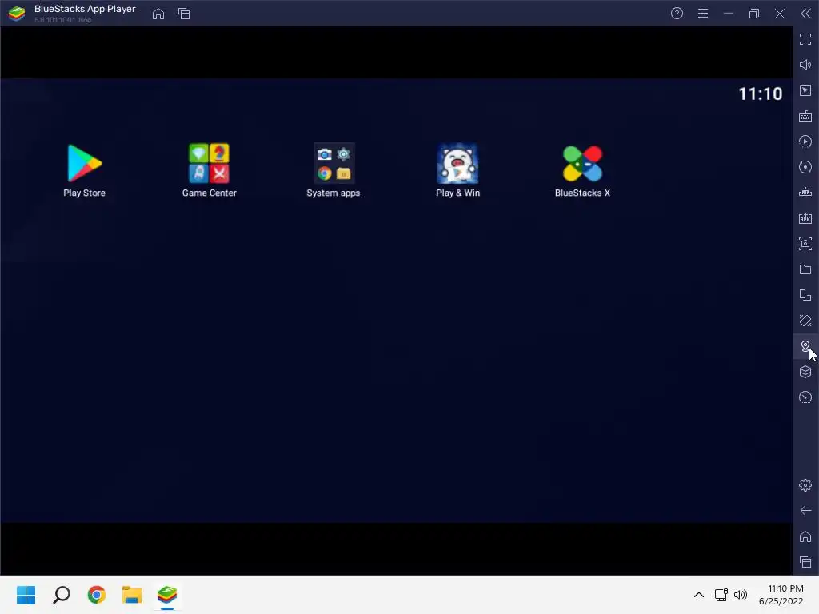Open the System apps folder
The width and height of the screenshot is (819, 614).
[x=334, y=170]
